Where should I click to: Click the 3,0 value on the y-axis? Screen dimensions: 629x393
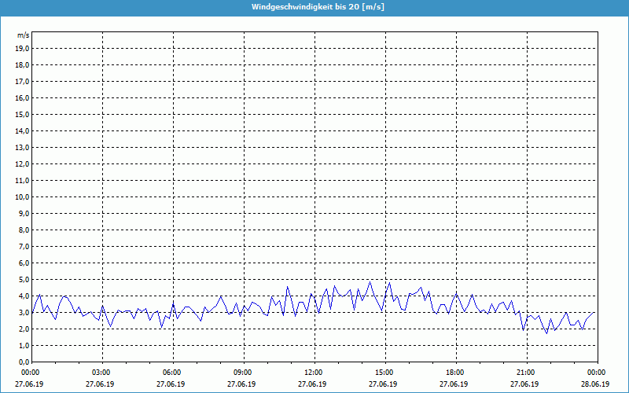coord(24,312)
